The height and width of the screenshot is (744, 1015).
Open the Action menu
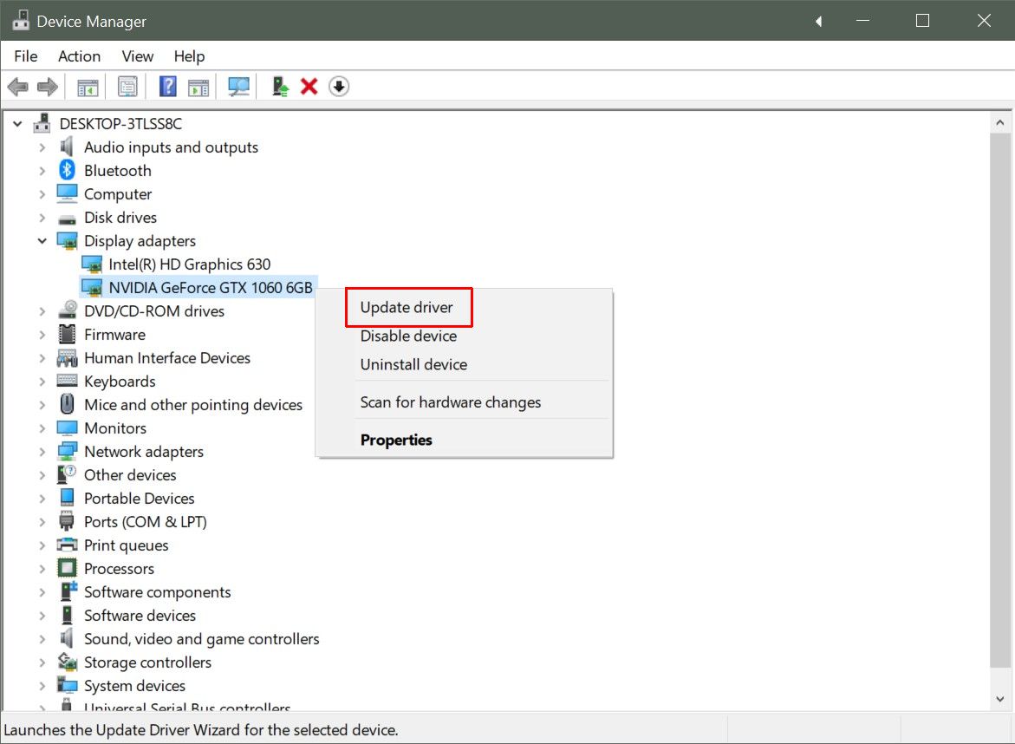(x=79, y=56)
